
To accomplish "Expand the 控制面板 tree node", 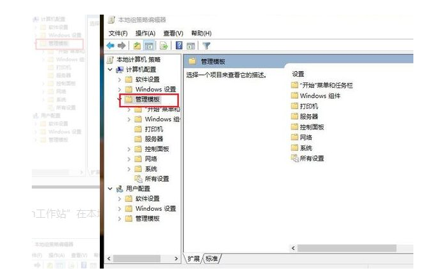I will tap(129, 149).
